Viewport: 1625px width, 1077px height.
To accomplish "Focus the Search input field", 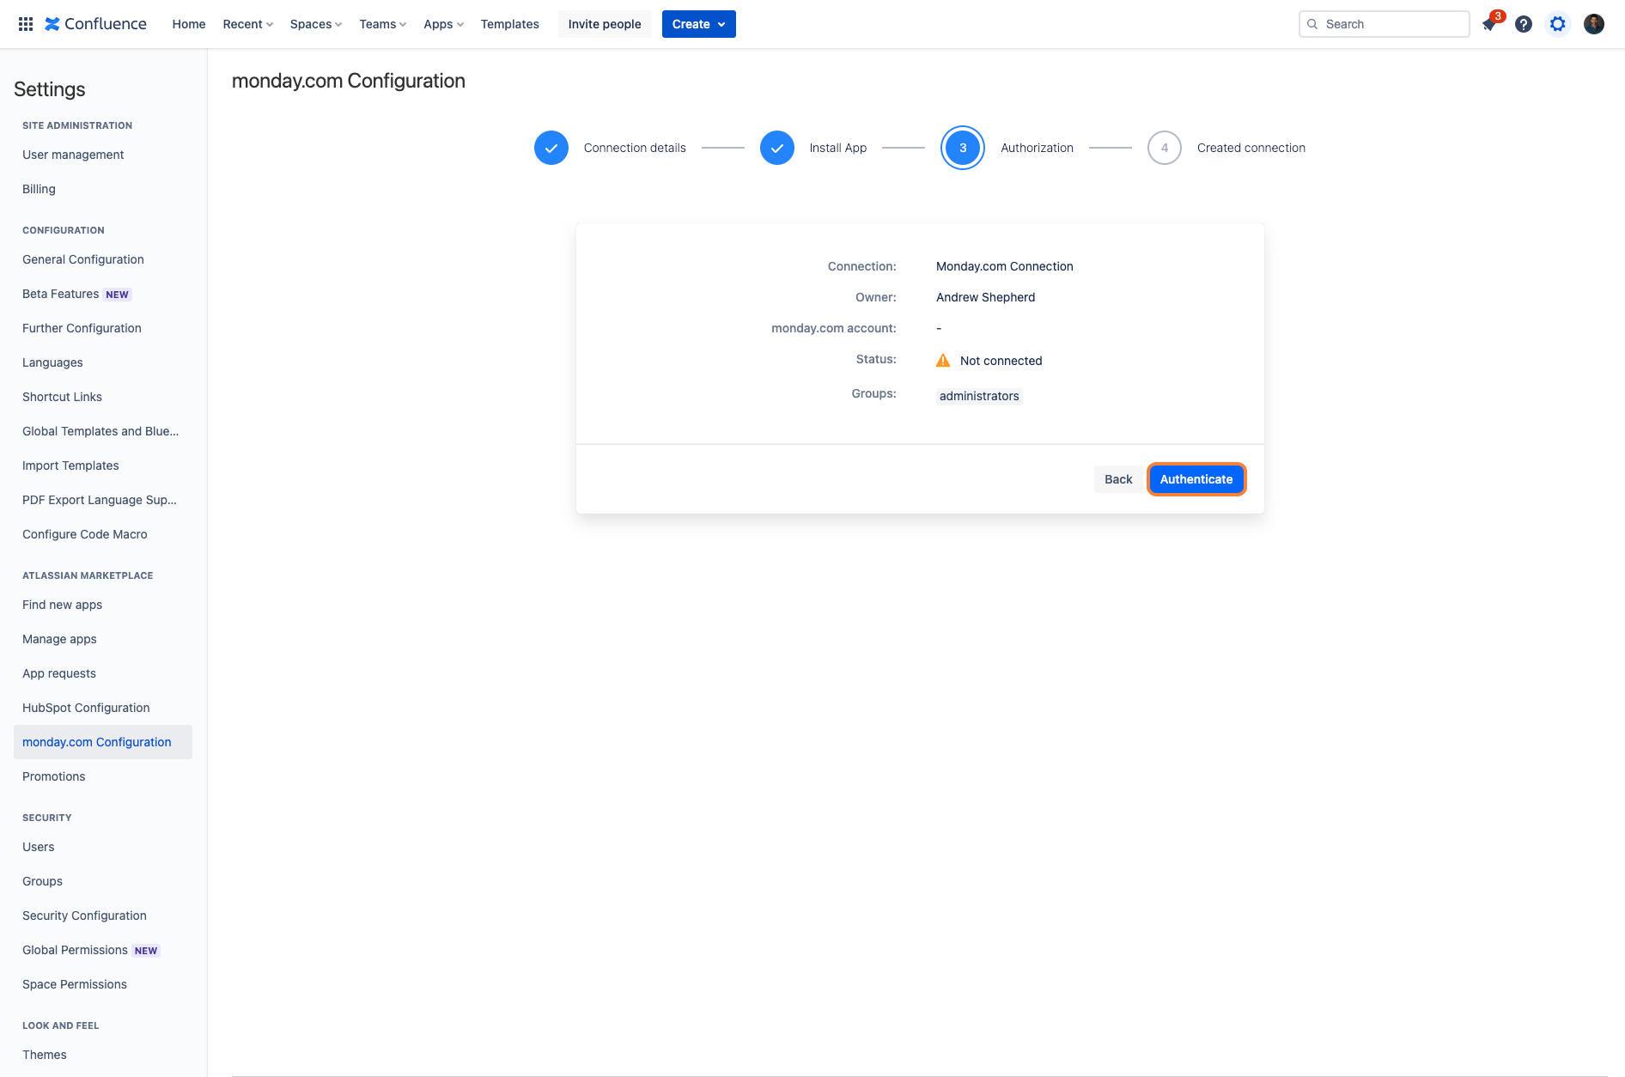I will tap(1385, 24).
